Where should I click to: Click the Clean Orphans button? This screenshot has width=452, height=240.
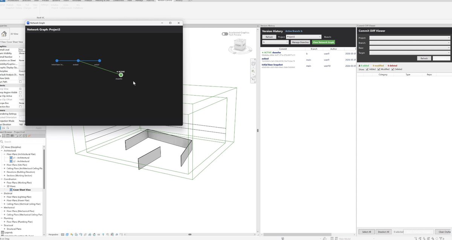tap(444, 232)
